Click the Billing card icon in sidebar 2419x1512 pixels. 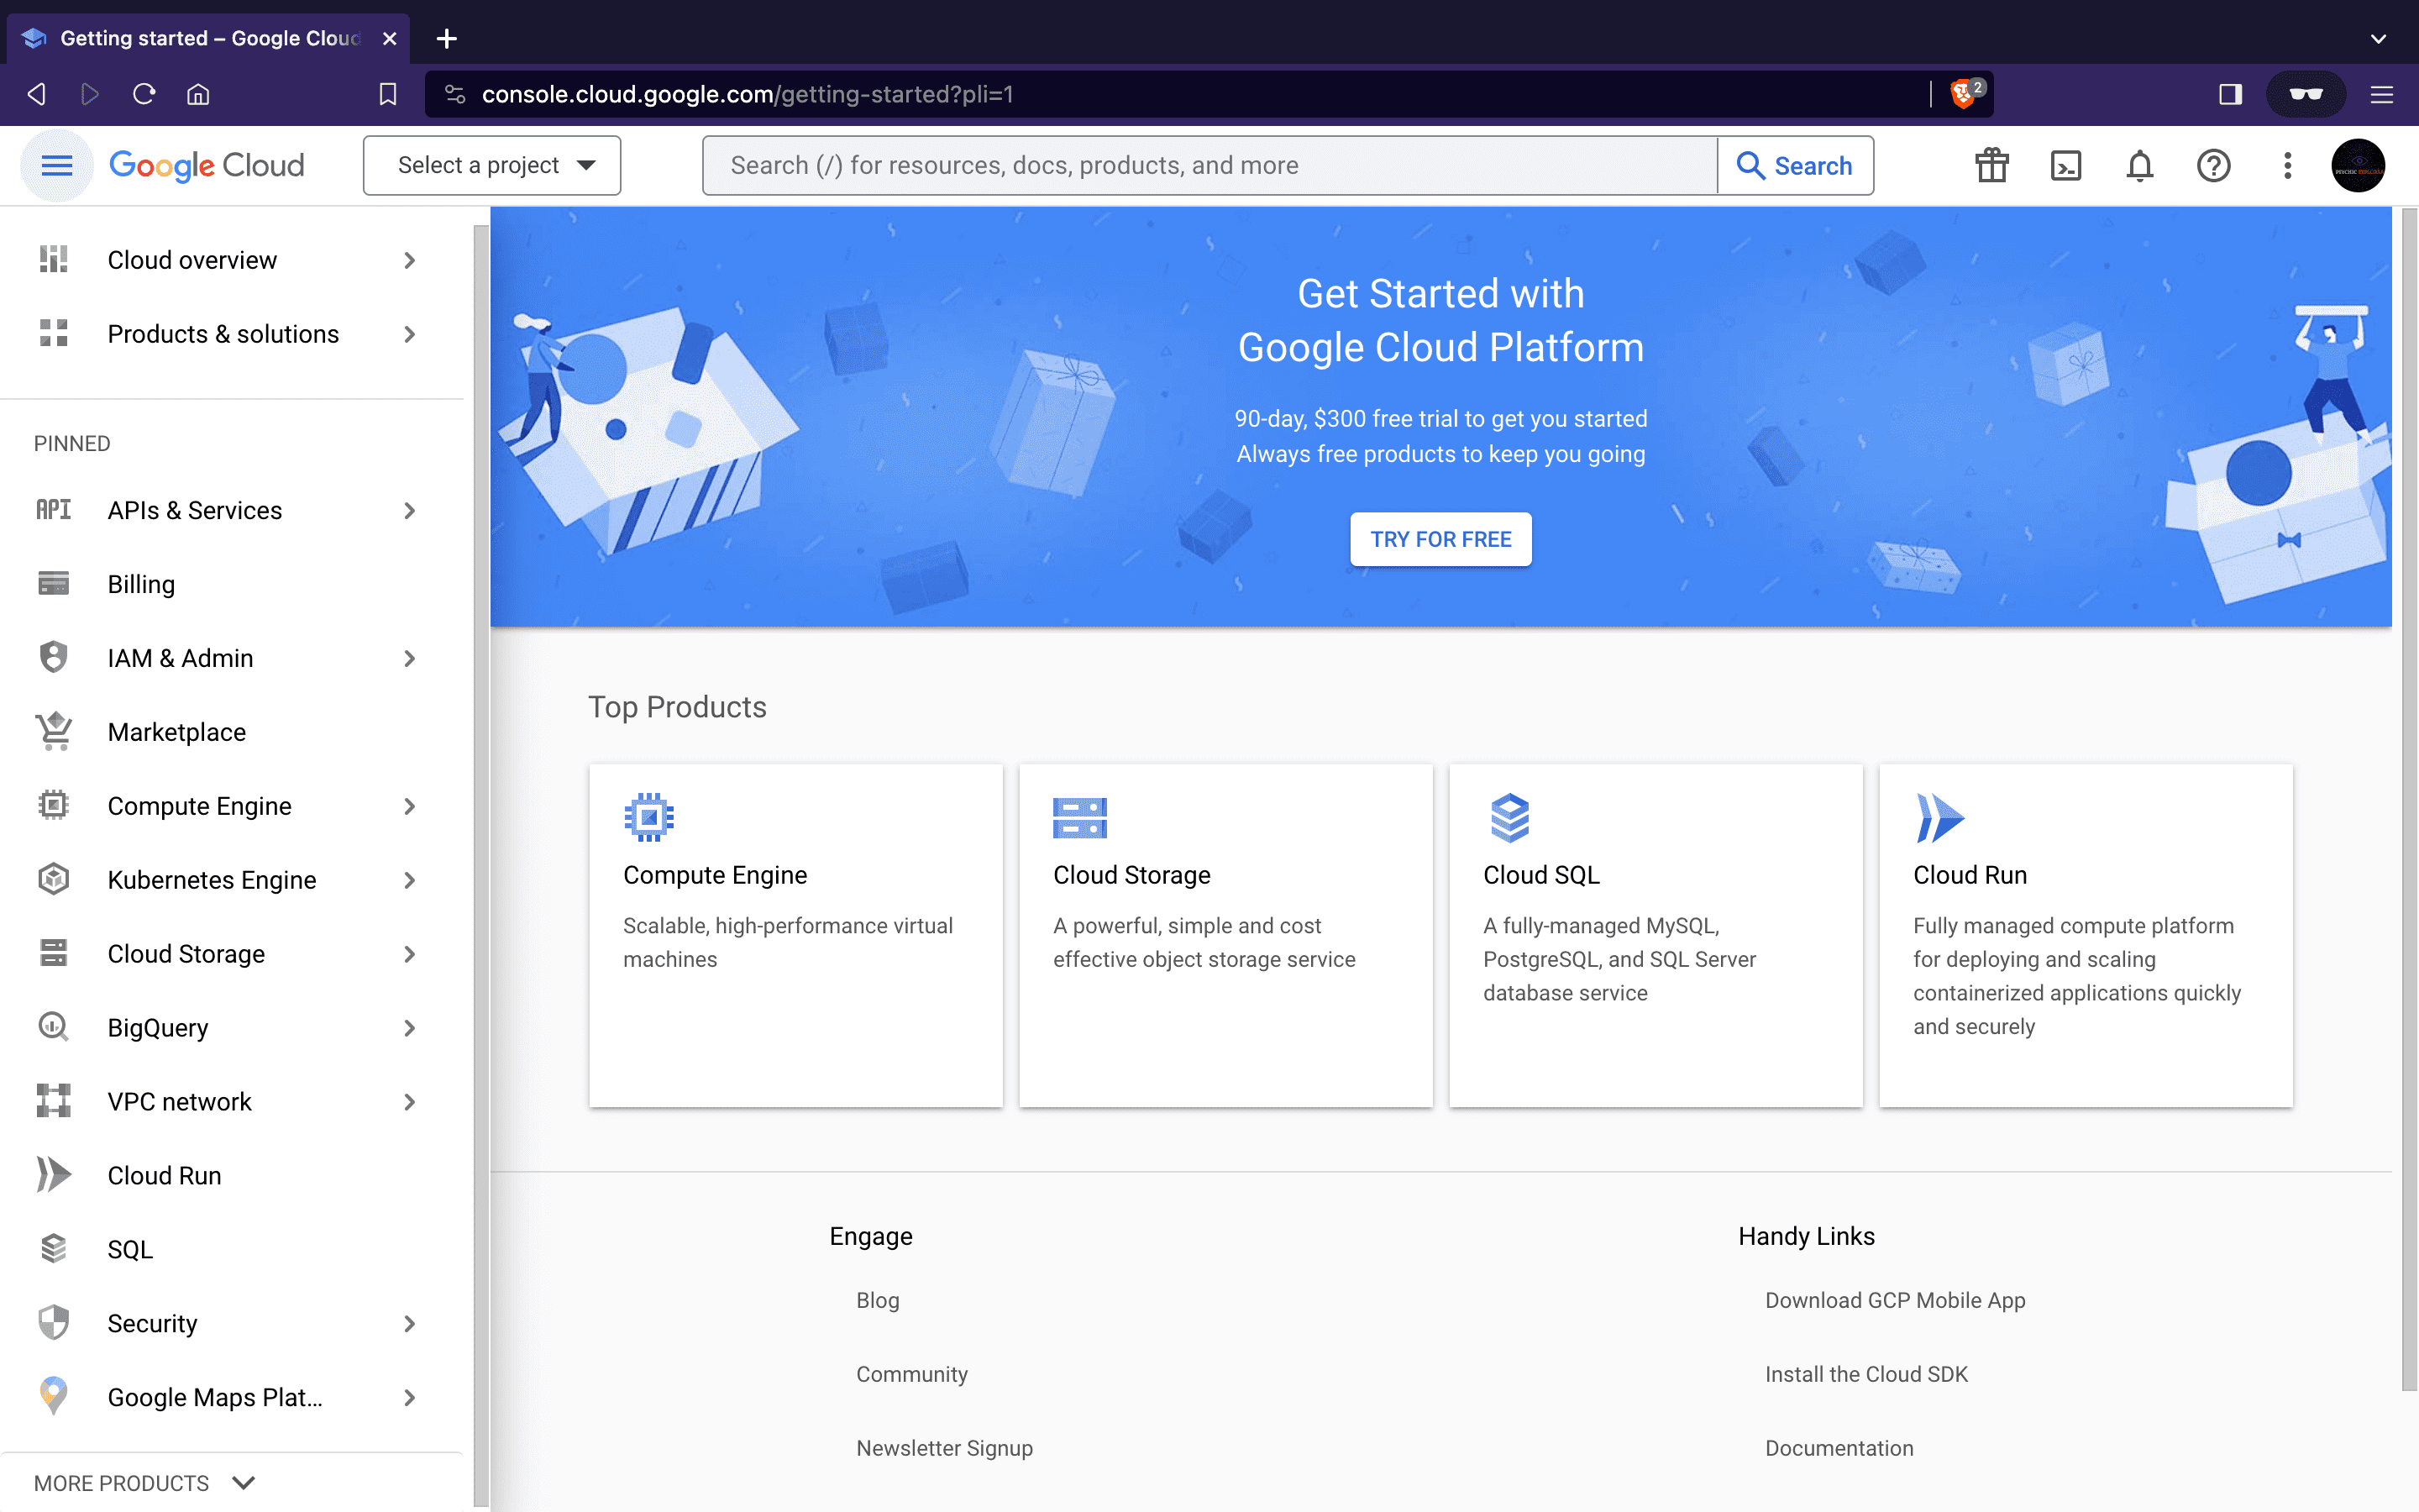[53, 584]
